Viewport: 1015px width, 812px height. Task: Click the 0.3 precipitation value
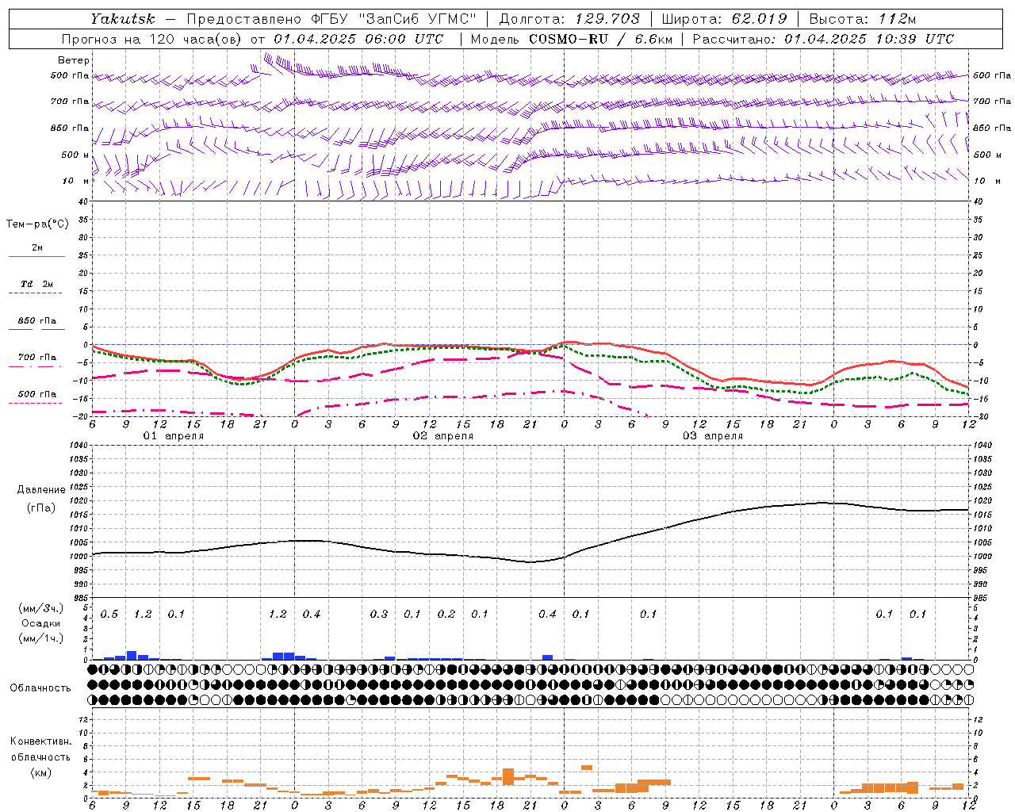tap(379, 615)
